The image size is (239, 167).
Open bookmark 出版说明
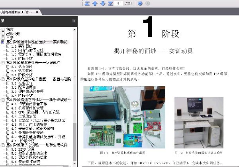coord(14,34)
